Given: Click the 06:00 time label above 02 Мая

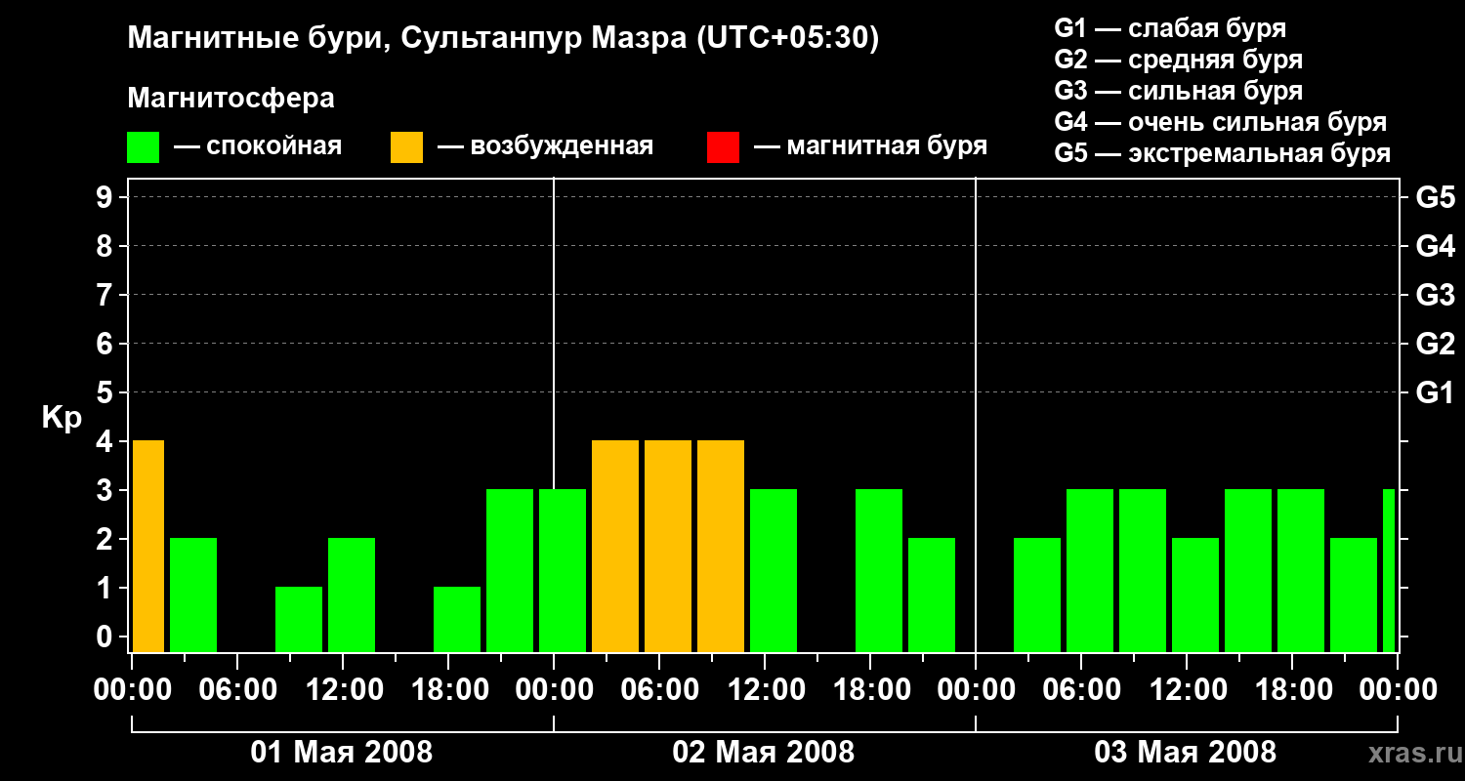Looking at the screenshot, I should [659, 689].
